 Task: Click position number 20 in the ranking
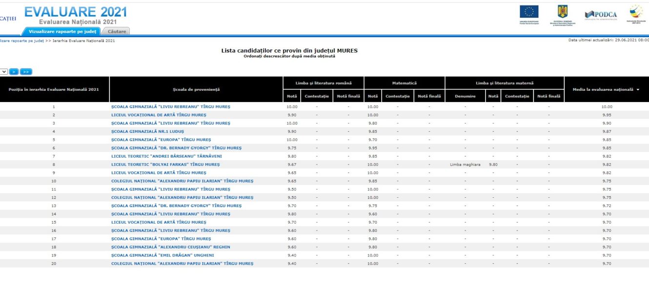click(54, 264)
